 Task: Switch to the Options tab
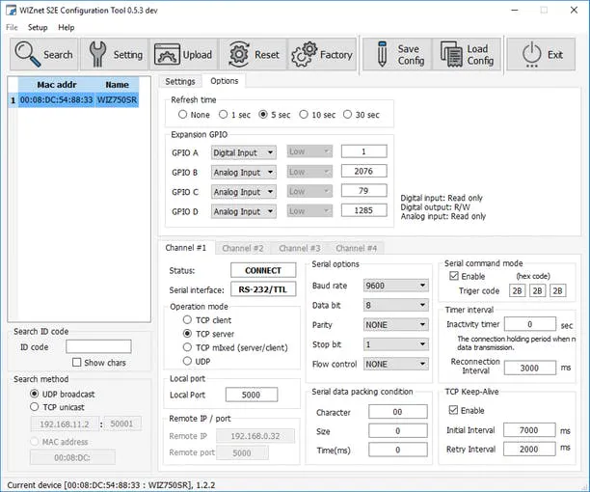pyautogui.click(x=225, y=81)
